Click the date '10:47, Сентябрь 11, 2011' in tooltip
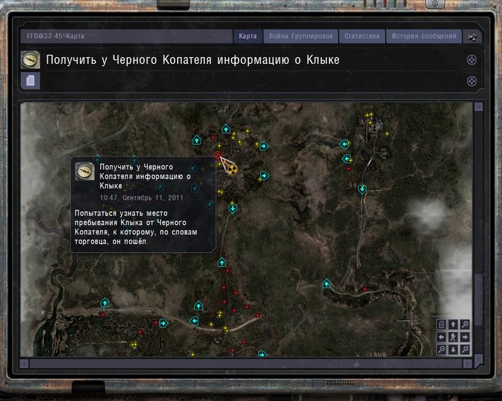Image resolution: width=502 pixels, height=401 pixels. tap(142, 197)
